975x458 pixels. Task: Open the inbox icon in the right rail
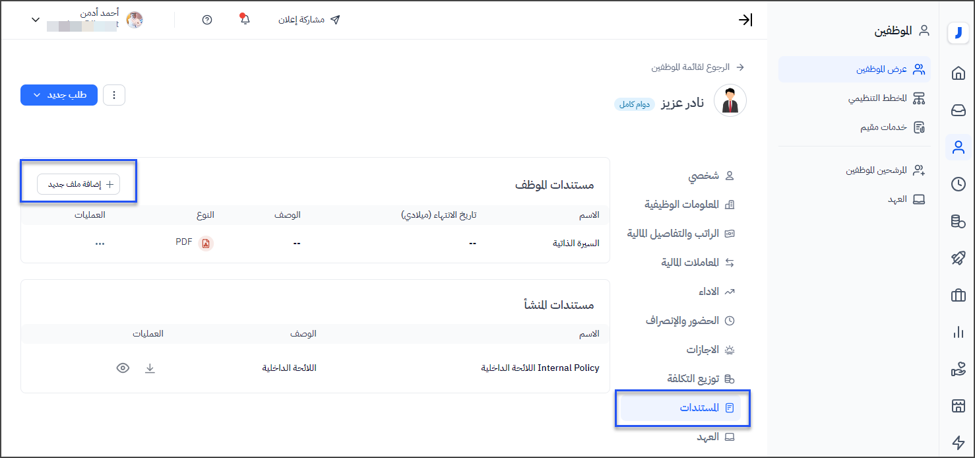[958, 110]
